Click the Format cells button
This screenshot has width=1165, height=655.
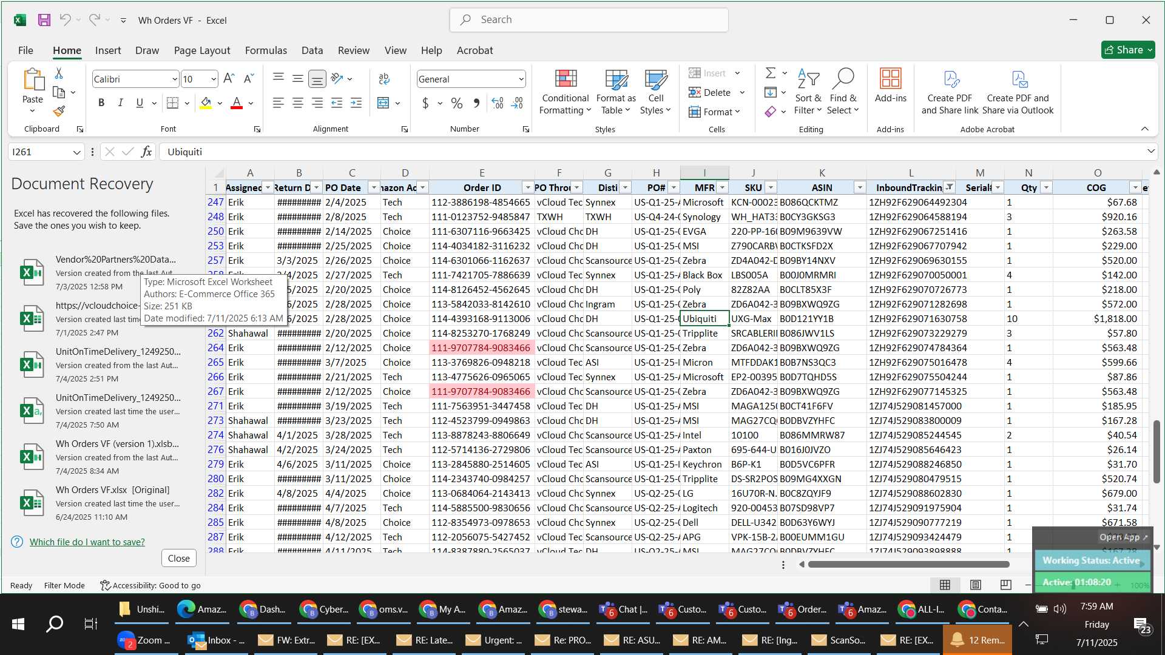(x=715, y=112)
